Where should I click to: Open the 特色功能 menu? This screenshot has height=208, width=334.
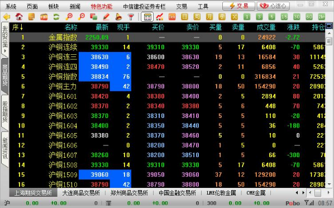click(x=102, y=7)
